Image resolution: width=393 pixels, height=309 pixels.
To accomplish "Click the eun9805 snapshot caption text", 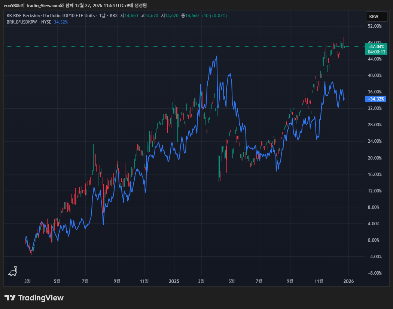I will (x=75, y=5).
